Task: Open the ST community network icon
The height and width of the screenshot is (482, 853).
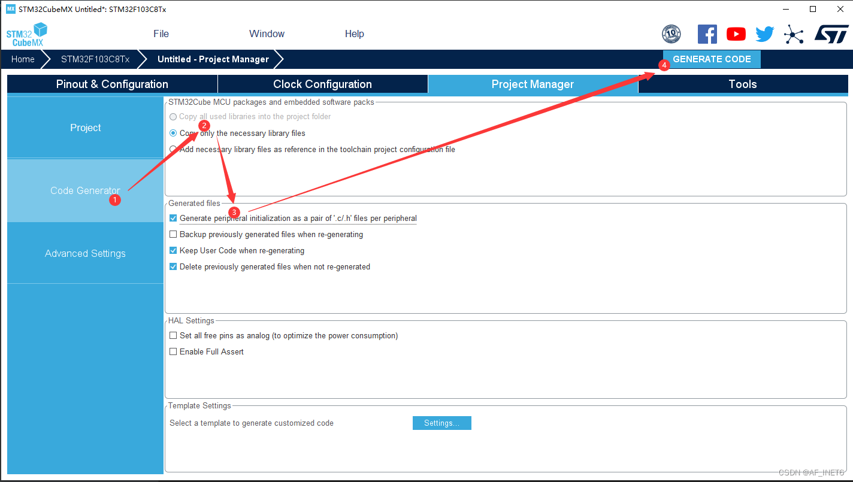Action: (x=794, y=34)
